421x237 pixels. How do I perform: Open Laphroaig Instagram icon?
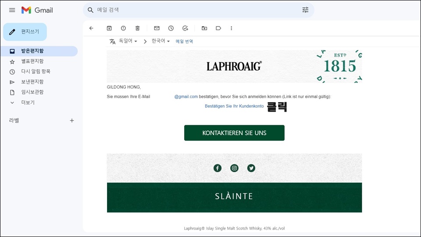[234, 168]
